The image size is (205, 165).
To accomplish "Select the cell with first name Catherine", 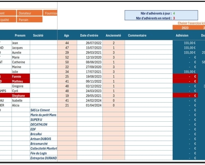I will click(x=21, y=62).
